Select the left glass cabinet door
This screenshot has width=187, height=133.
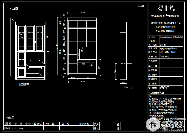21,38
